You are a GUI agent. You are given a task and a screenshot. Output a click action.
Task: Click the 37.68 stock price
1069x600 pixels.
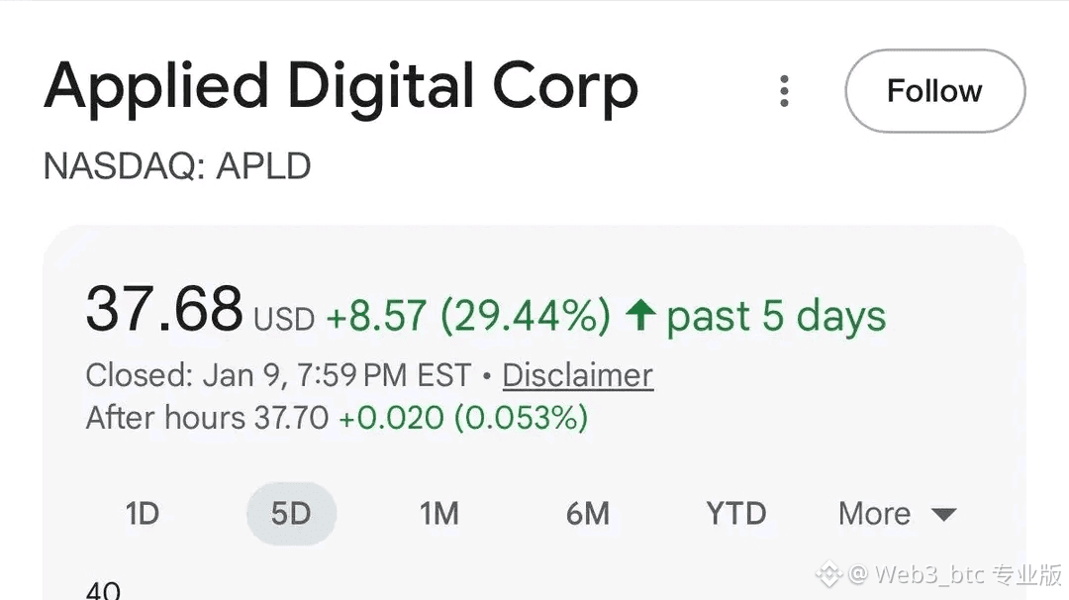tap(164, 309)
